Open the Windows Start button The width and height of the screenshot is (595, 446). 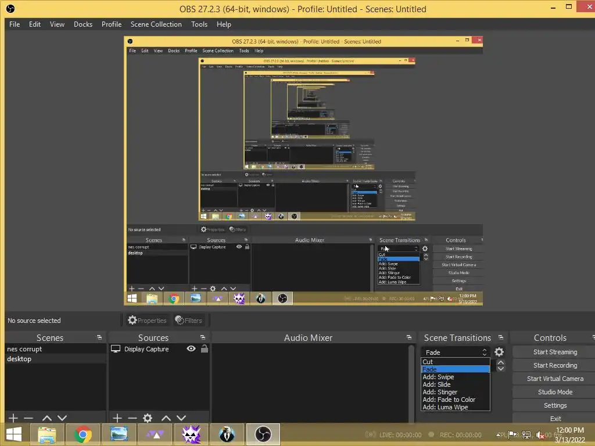click(x=14, y=434)
